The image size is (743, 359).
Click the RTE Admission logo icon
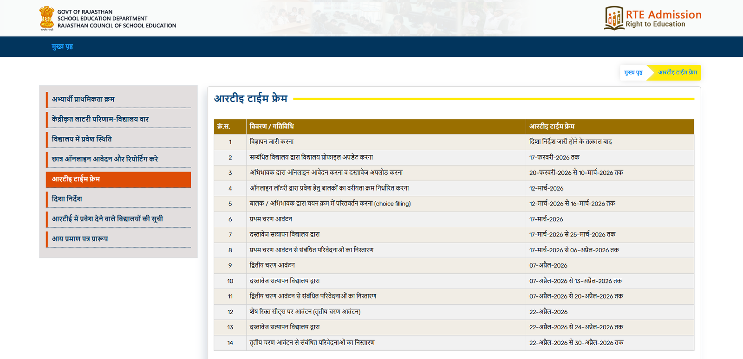[x=614, y=18]
